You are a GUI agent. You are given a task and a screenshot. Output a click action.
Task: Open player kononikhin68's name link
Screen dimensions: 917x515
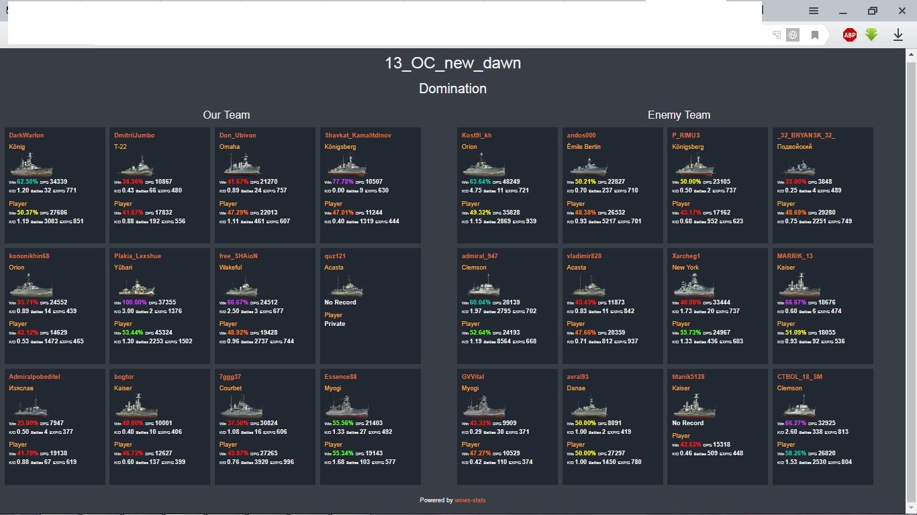click(29, 256)
